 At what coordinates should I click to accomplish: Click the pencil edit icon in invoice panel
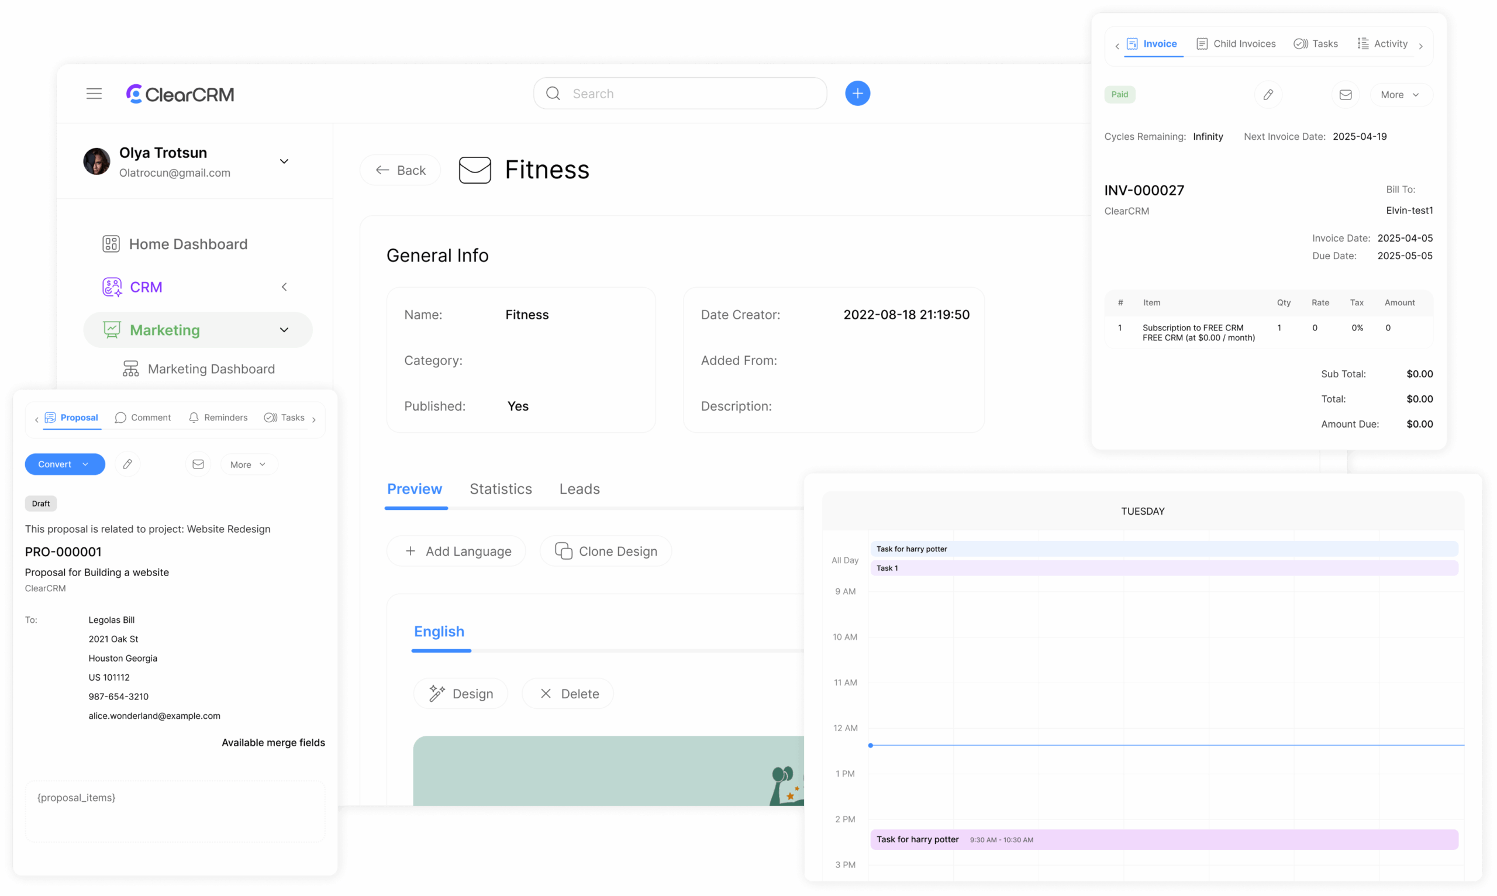click(x=1268, y=95)
